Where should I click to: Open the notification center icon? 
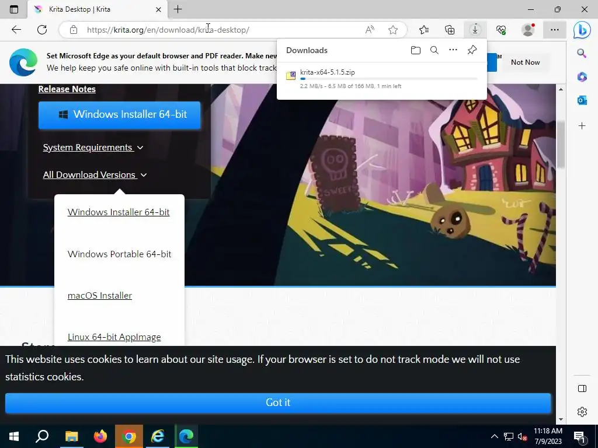click(580, 436)
